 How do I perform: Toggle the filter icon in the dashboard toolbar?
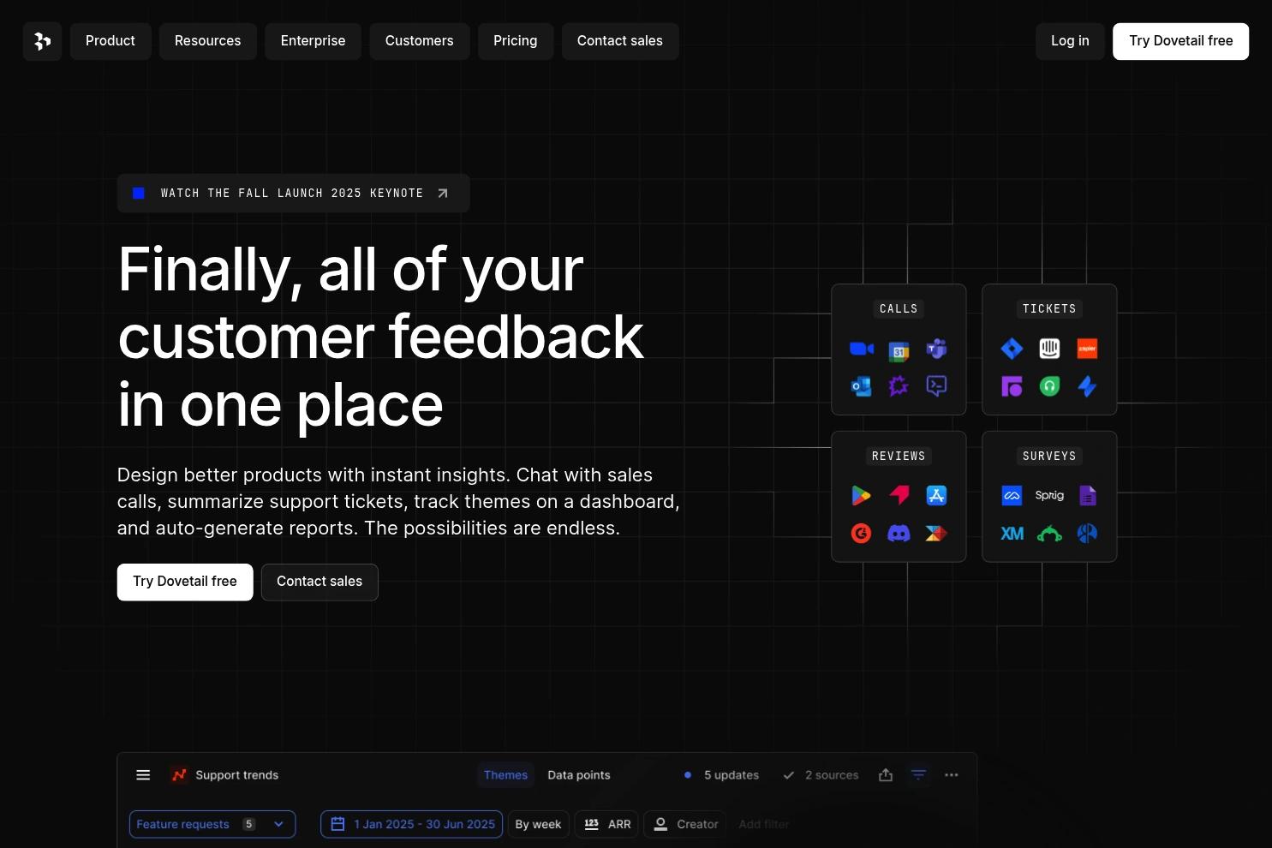point(918,775)
